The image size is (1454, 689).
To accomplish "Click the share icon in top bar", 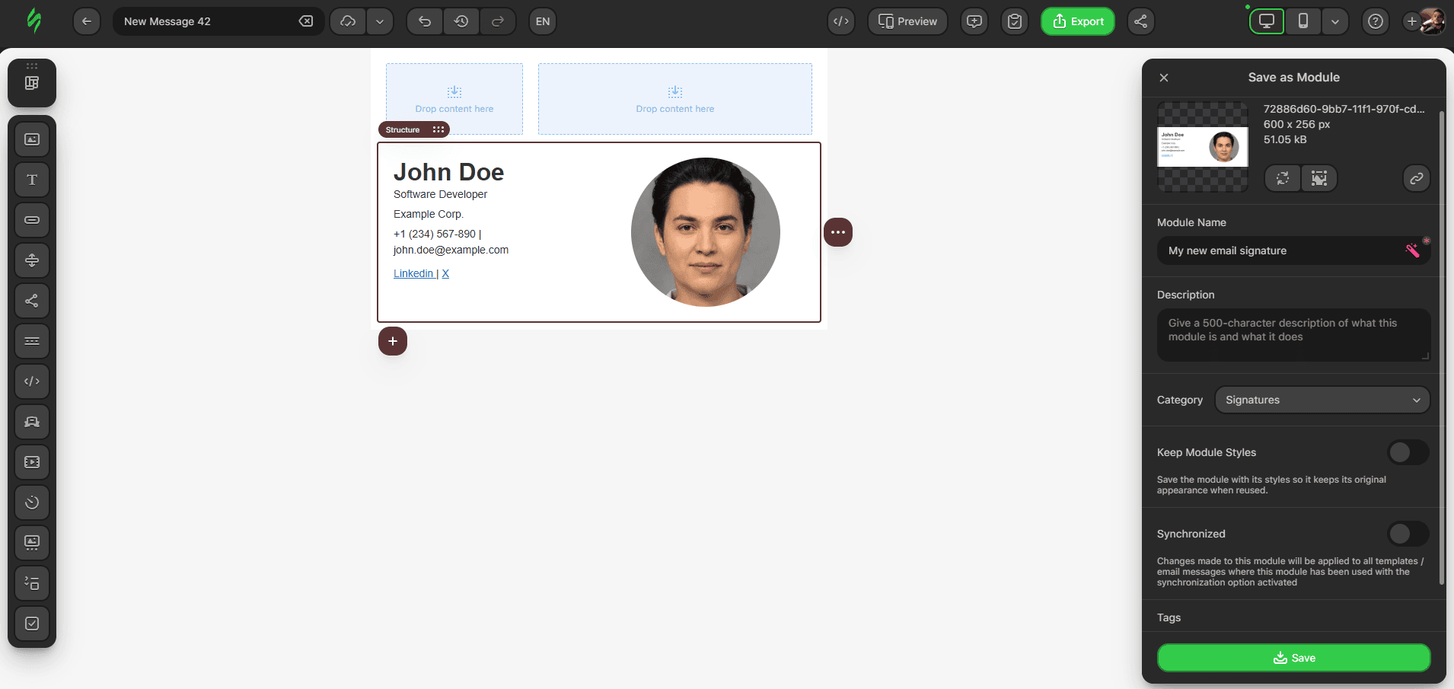I will (x=1140, y=21).
